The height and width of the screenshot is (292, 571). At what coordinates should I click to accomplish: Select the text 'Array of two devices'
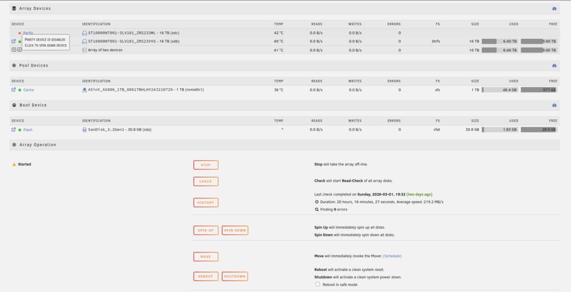tap(105, 50)
